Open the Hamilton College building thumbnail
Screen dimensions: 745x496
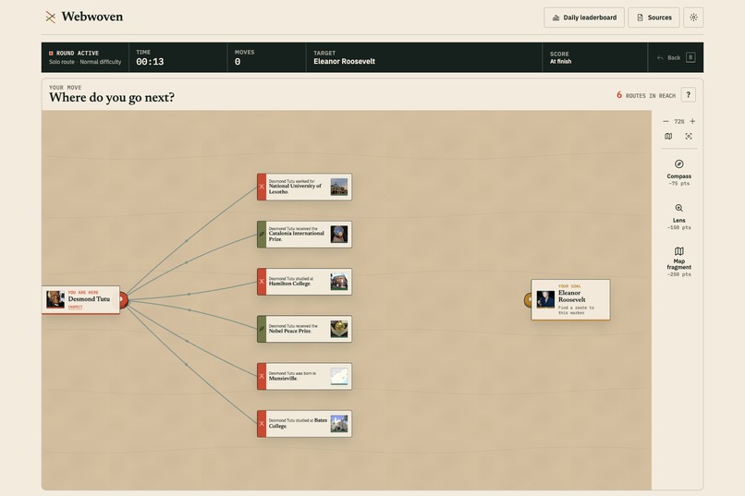(x=339, y=282)
